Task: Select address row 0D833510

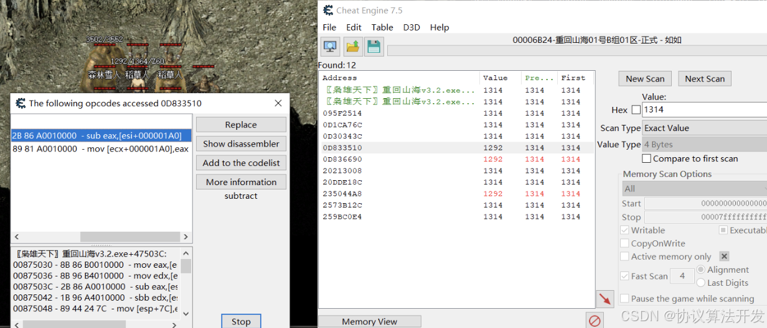Action: click(456, 148)
